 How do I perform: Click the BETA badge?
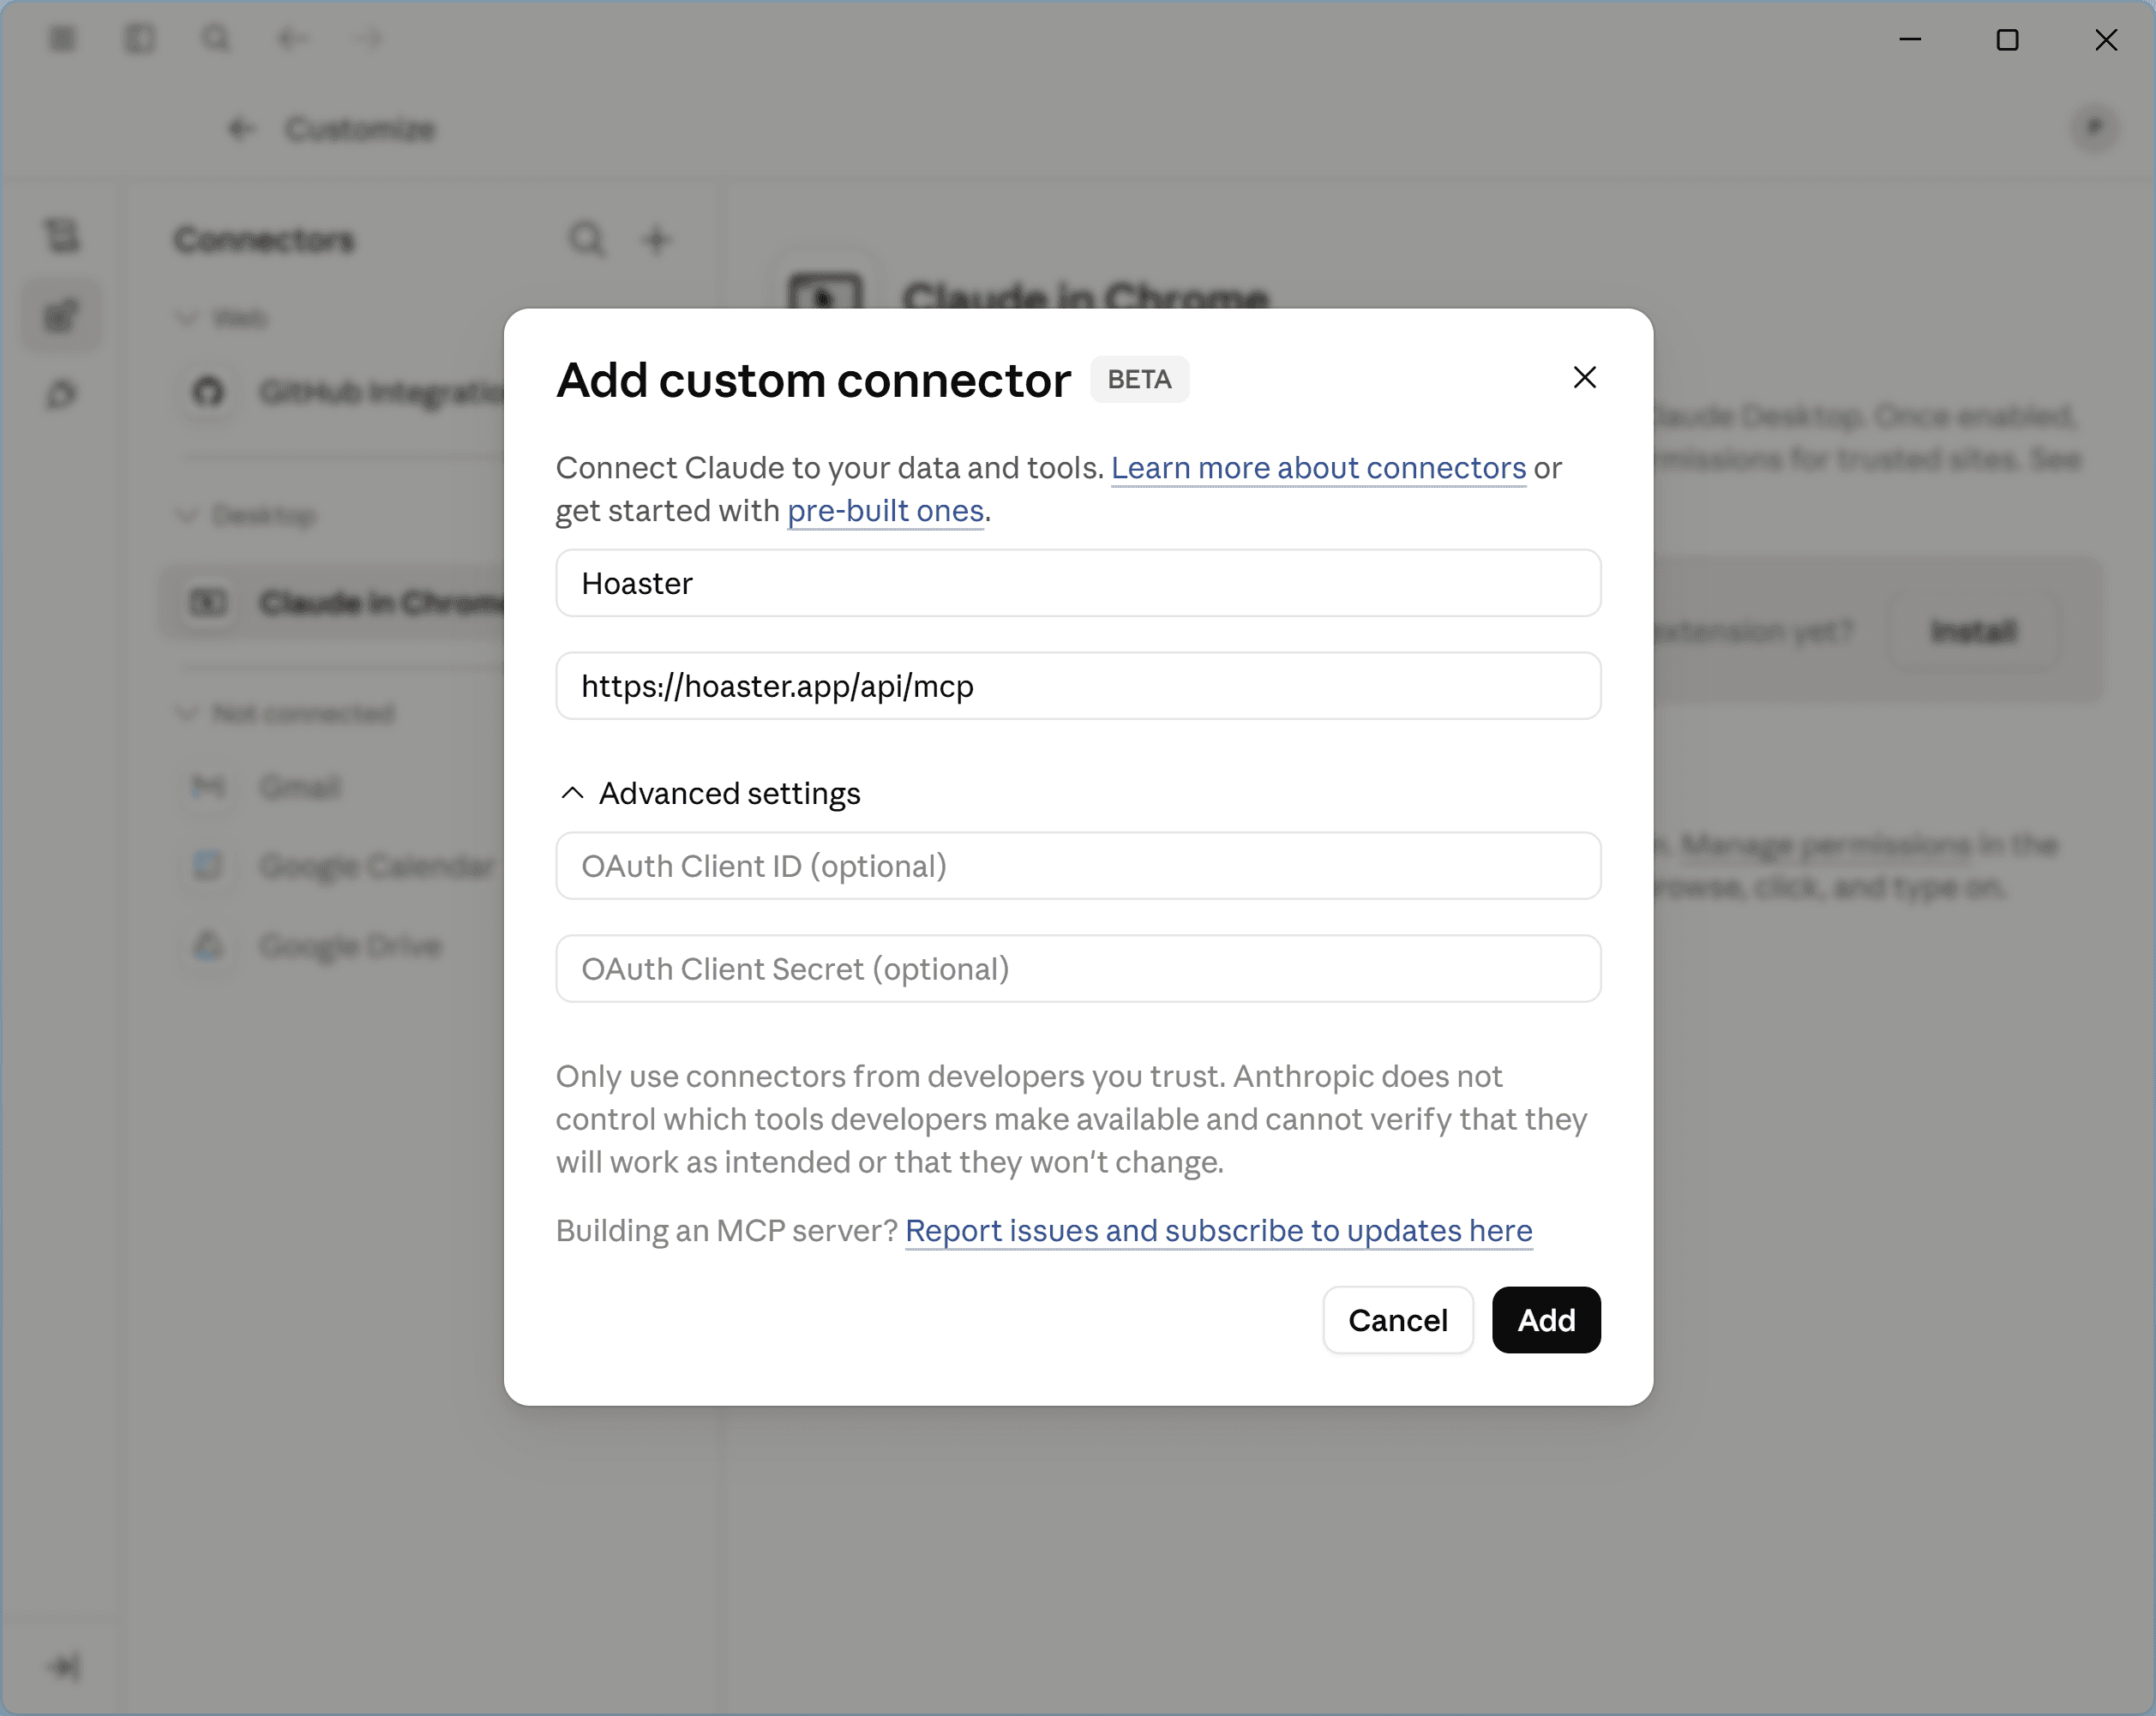click(1139, 379)
